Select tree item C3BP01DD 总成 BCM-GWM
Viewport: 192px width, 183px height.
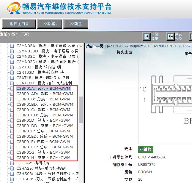click(x=45, y=126)
